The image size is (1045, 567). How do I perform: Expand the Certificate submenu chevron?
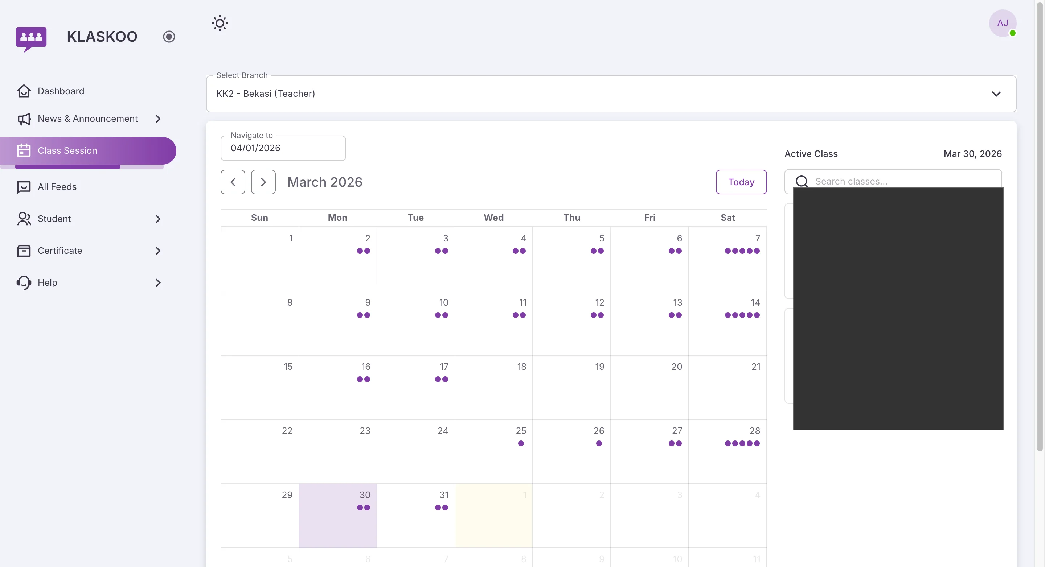tap(158, 251)
